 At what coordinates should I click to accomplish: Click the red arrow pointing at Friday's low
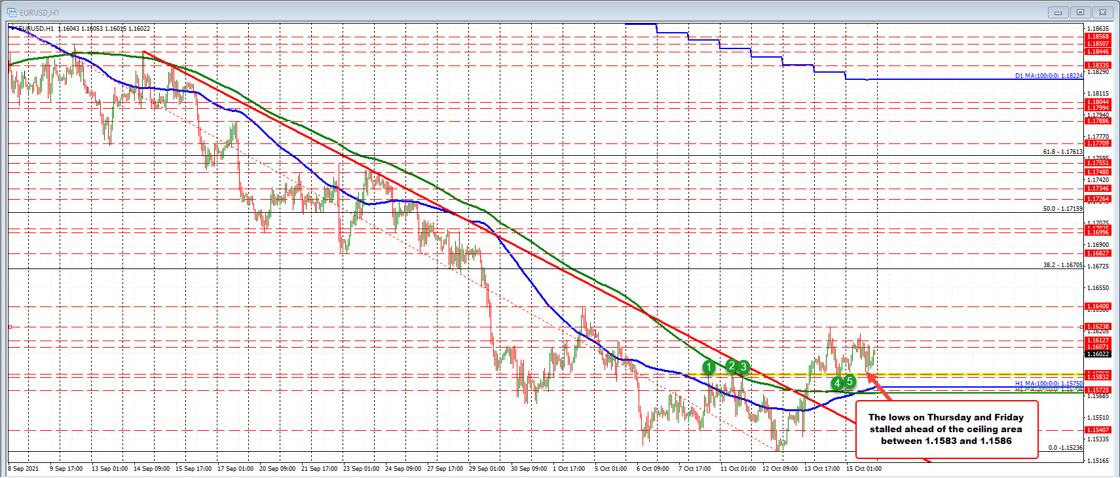[x=878, y=386]
